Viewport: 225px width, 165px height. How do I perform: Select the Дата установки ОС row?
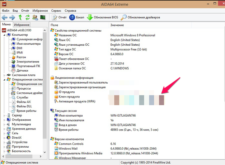[89, 64]
